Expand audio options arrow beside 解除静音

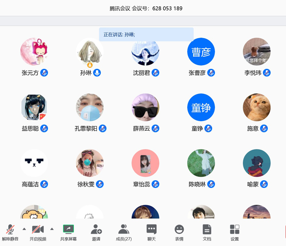[x=24, y=229]
